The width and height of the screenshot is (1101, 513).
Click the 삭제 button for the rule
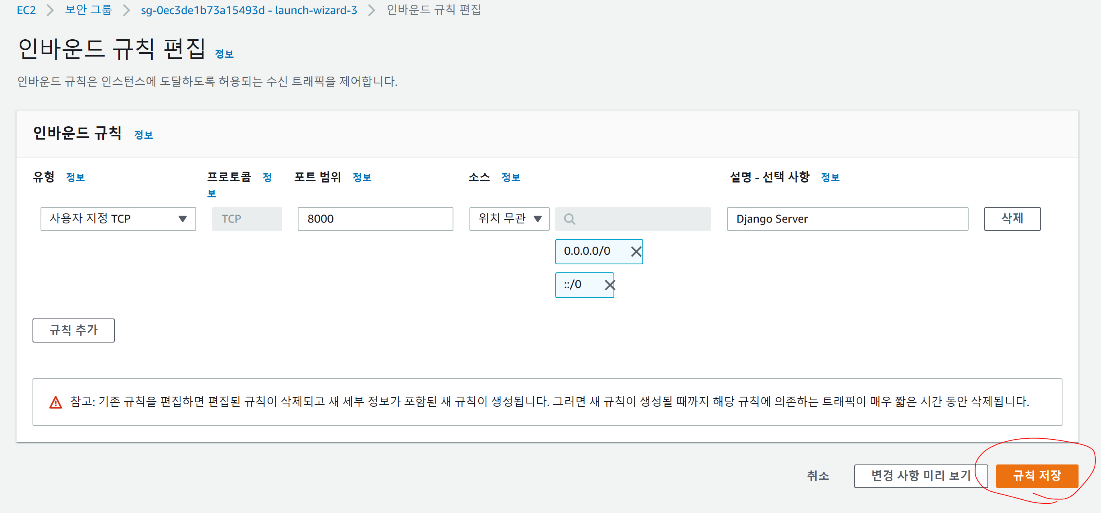tap(1012, 219)
